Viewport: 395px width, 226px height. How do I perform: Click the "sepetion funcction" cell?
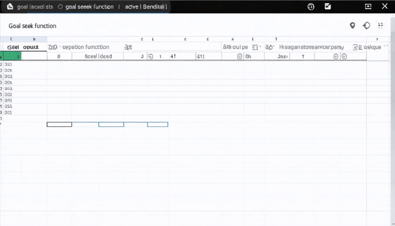point(86,47)
